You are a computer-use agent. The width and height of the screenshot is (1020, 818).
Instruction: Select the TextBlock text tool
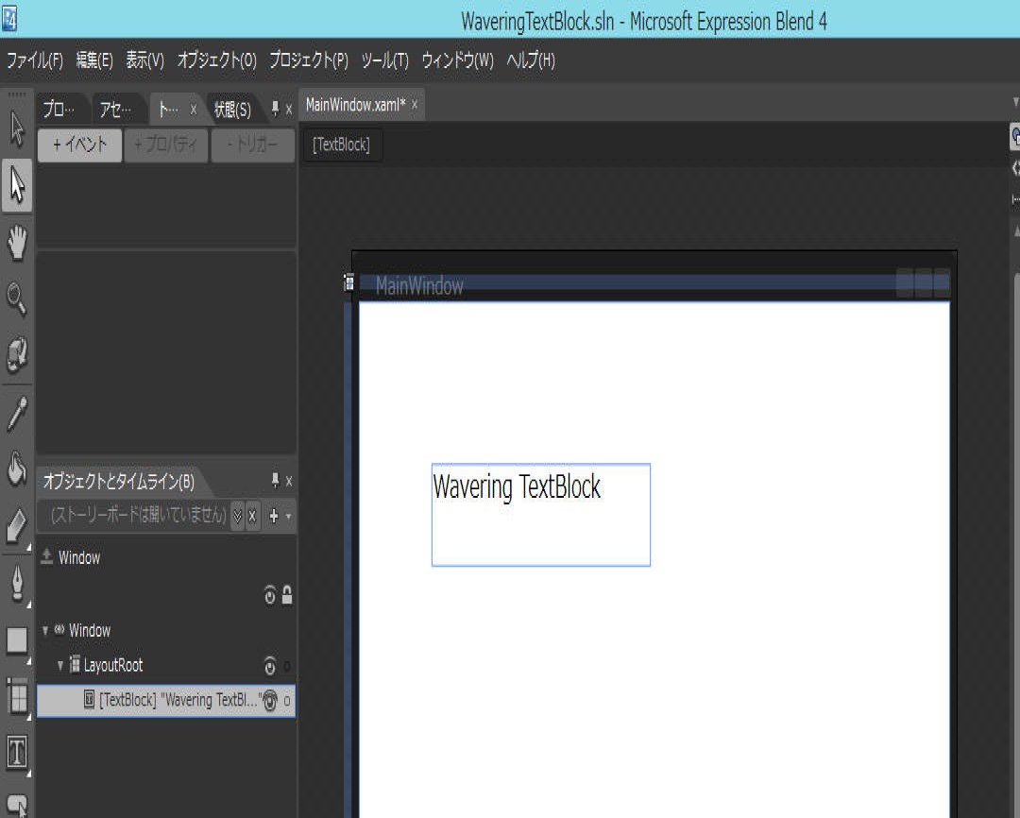pos(17,753)
